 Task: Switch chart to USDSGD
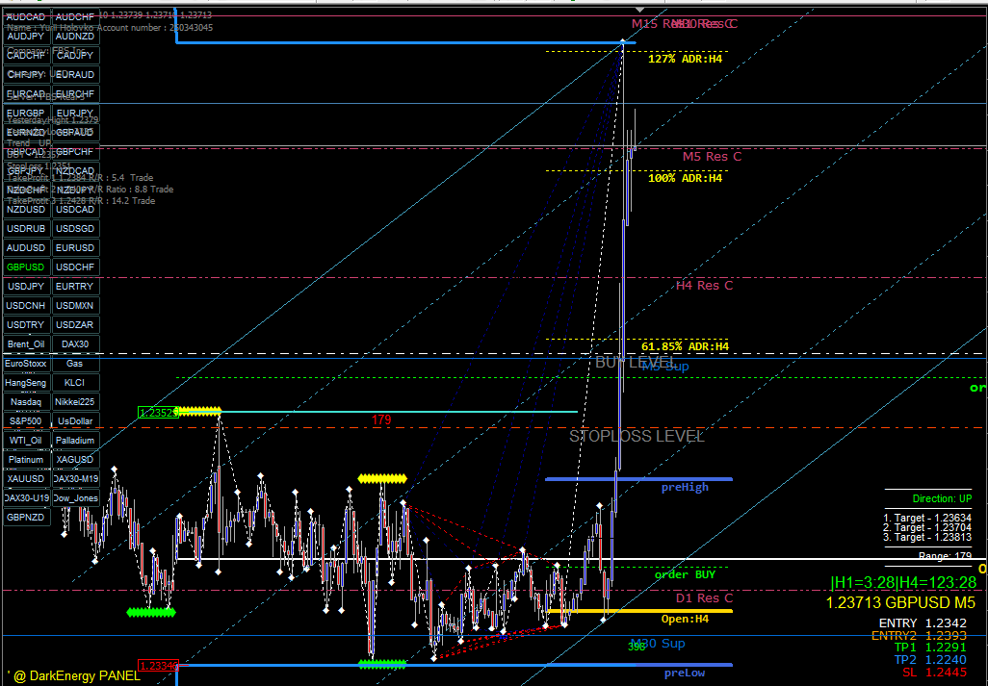pos(76,228)
